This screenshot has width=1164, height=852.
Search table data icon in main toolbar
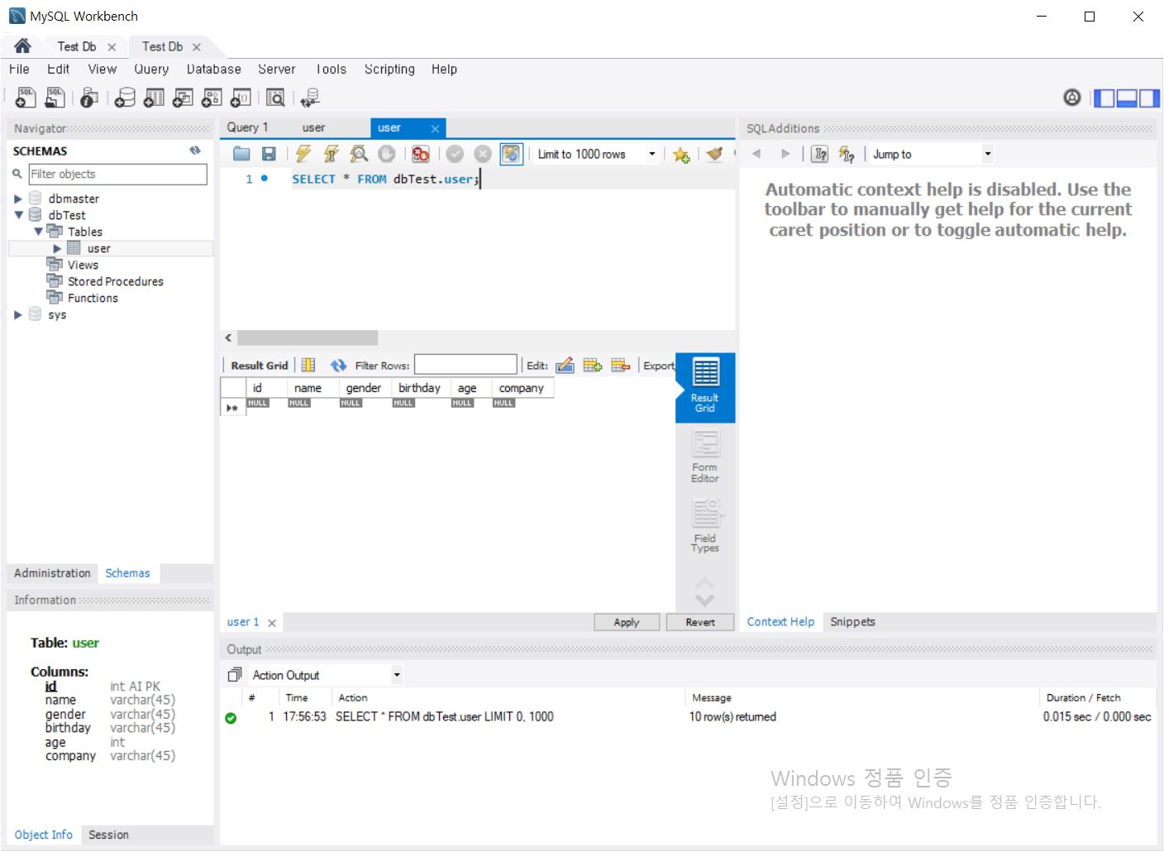[x=275, y=98]
